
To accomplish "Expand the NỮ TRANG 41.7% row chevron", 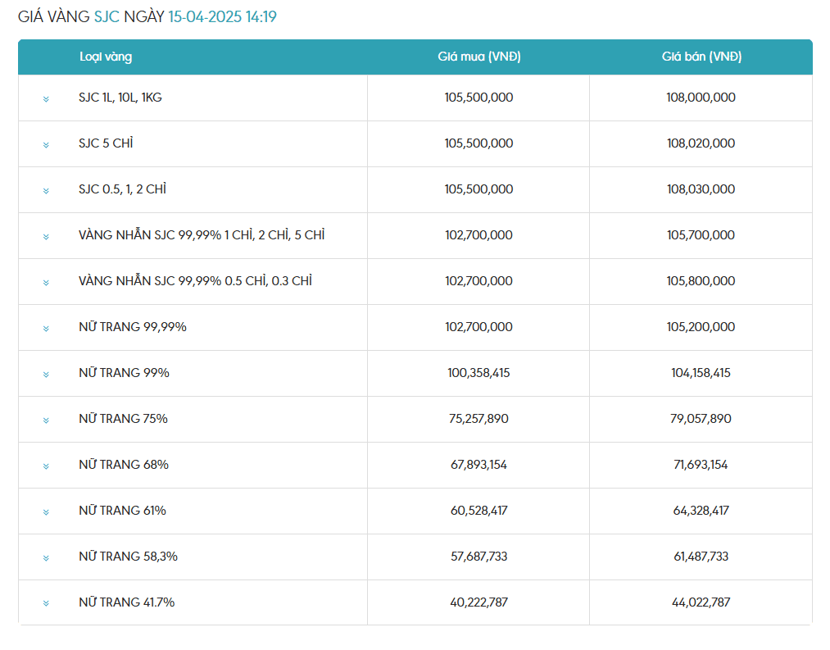I will (x=46, y=603).
